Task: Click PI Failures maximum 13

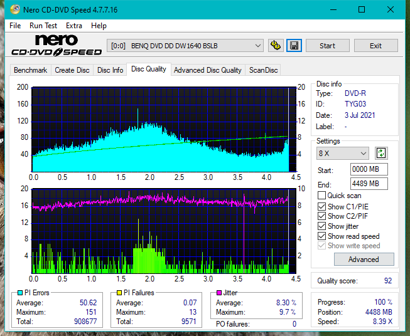Action: point(193,312)
